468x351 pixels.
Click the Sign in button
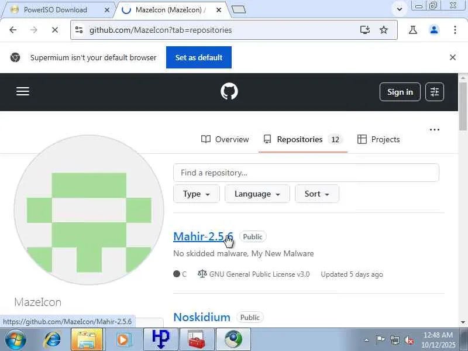click(x=400, y=92)
